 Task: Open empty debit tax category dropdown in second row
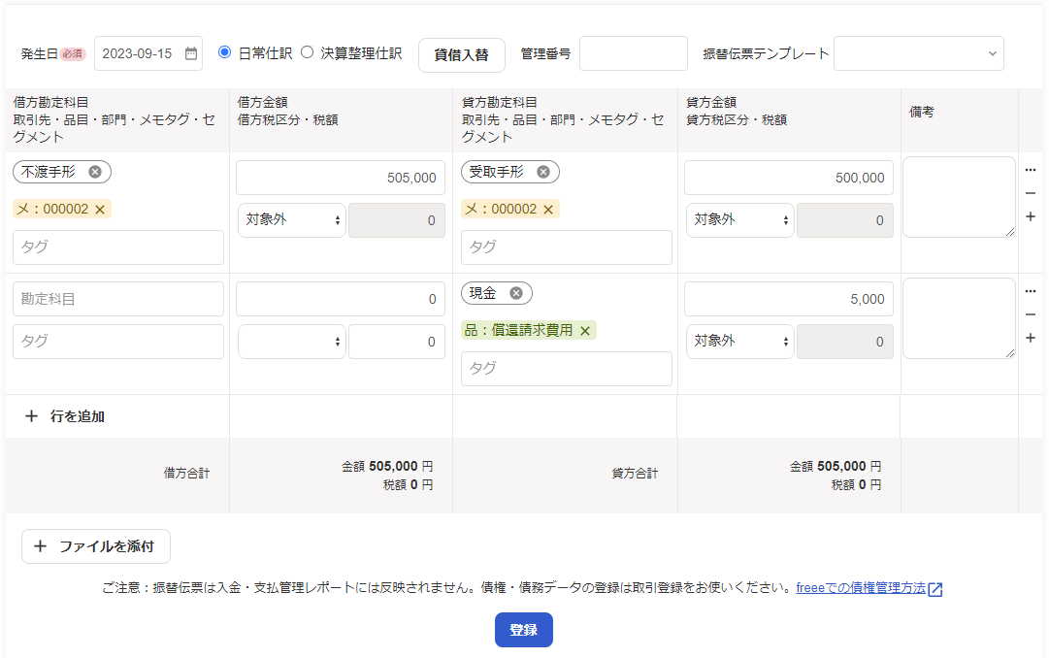[x=292, y=342]
